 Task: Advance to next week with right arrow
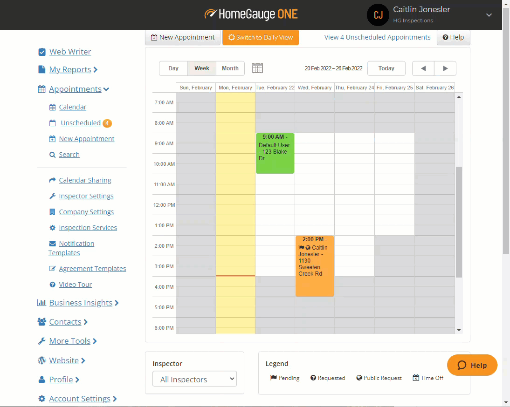445,68
